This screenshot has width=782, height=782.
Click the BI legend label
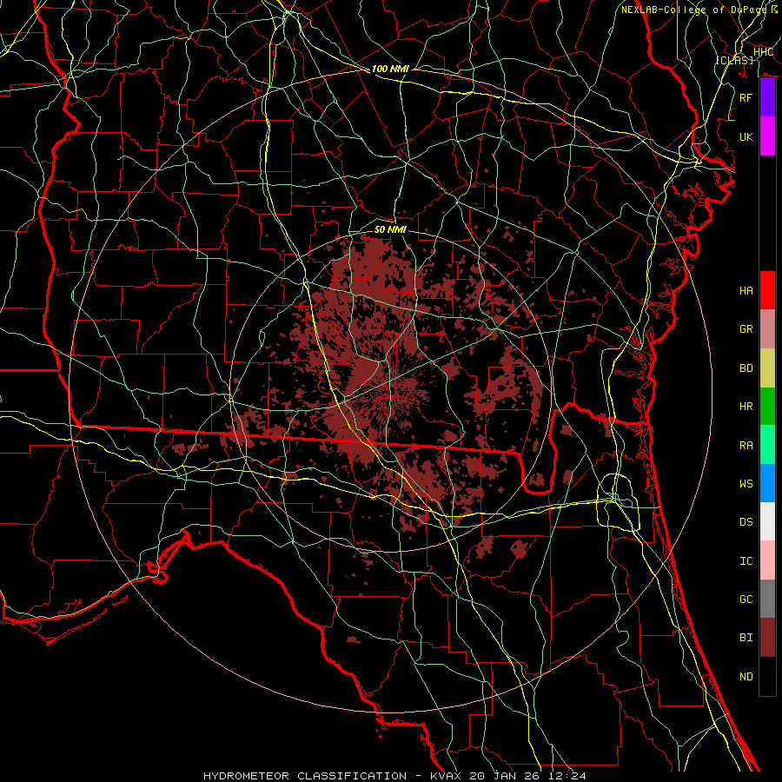pyautogui.click(x=746, y=637)
